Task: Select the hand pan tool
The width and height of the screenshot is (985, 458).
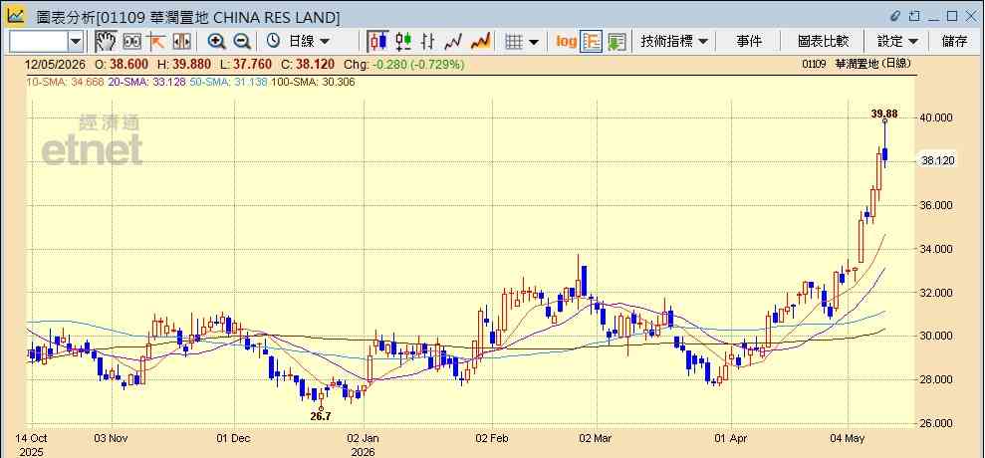Action: 106,42
